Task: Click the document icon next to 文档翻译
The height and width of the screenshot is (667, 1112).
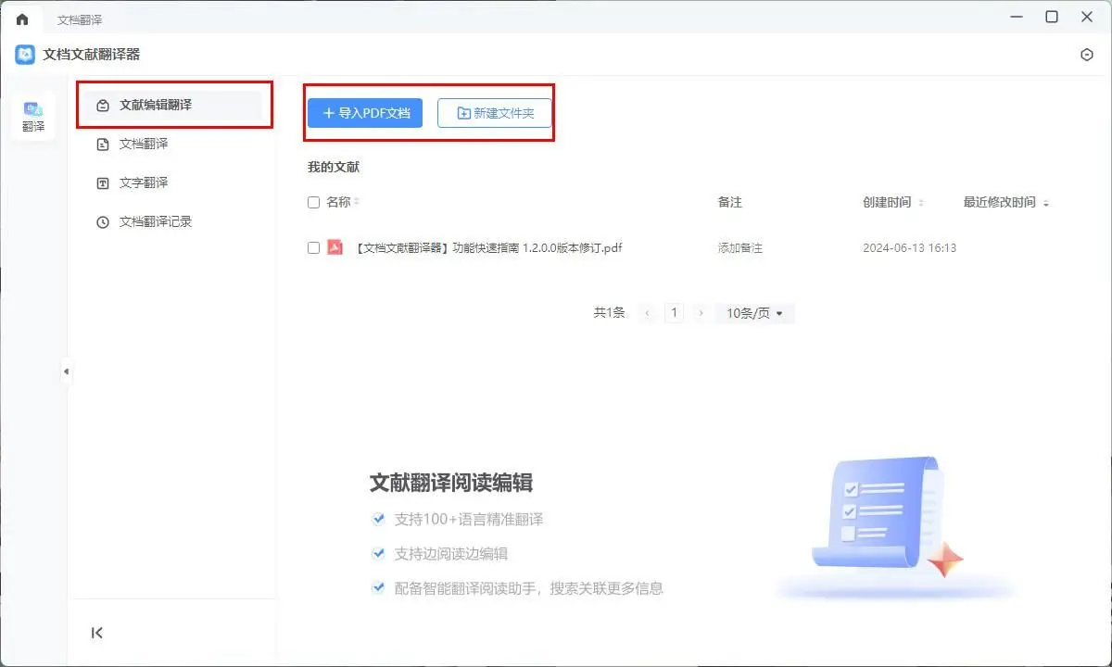Action: pos(102,144)
